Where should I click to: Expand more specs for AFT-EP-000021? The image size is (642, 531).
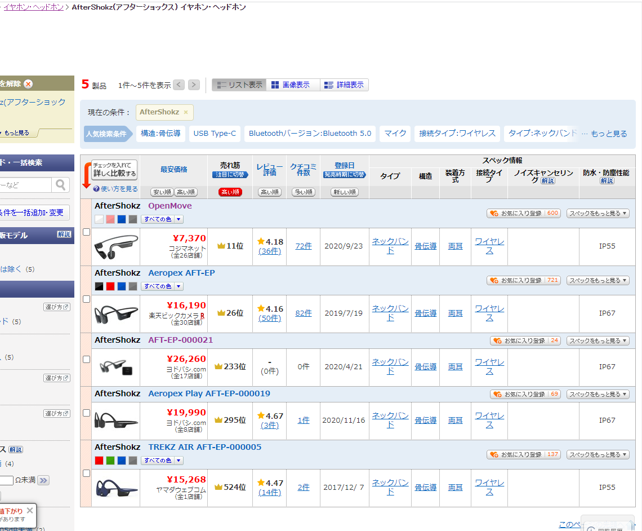point(598,340)
